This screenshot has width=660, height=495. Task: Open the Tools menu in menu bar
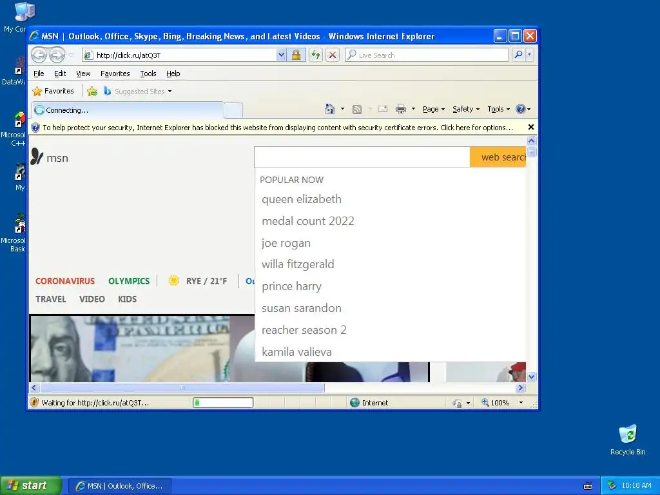pyautogui.click(x=148, y=73)
